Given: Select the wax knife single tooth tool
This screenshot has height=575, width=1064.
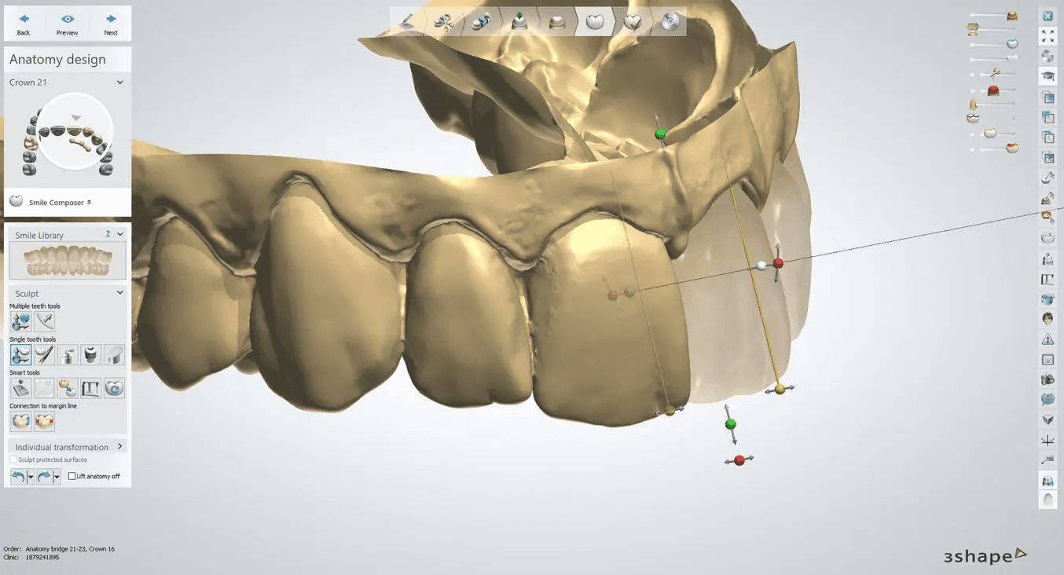Looking at the screenshot, I should [45, 355].
